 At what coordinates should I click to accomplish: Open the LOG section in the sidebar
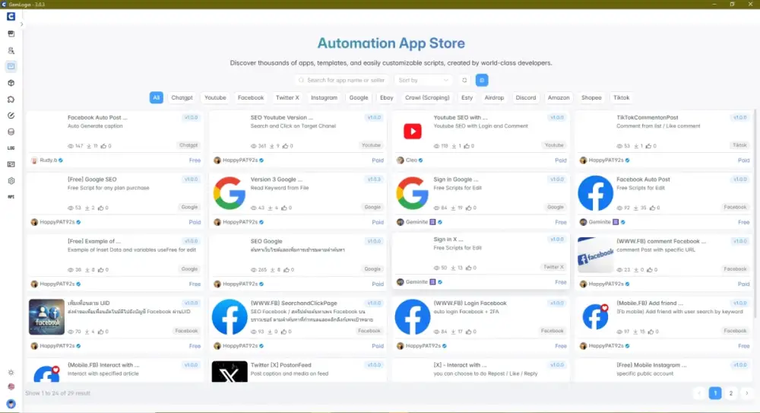[x=11, y=148]
